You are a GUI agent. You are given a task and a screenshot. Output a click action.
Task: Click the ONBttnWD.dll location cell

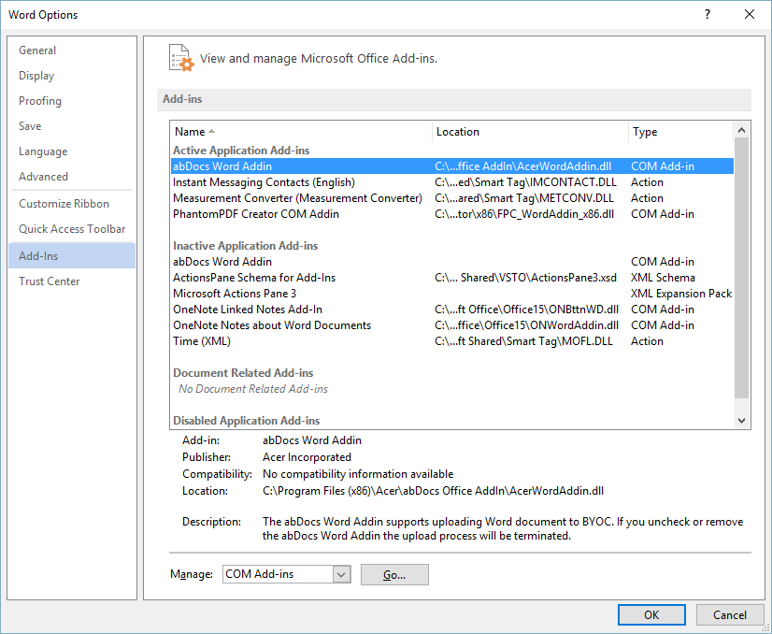[527, 310]
